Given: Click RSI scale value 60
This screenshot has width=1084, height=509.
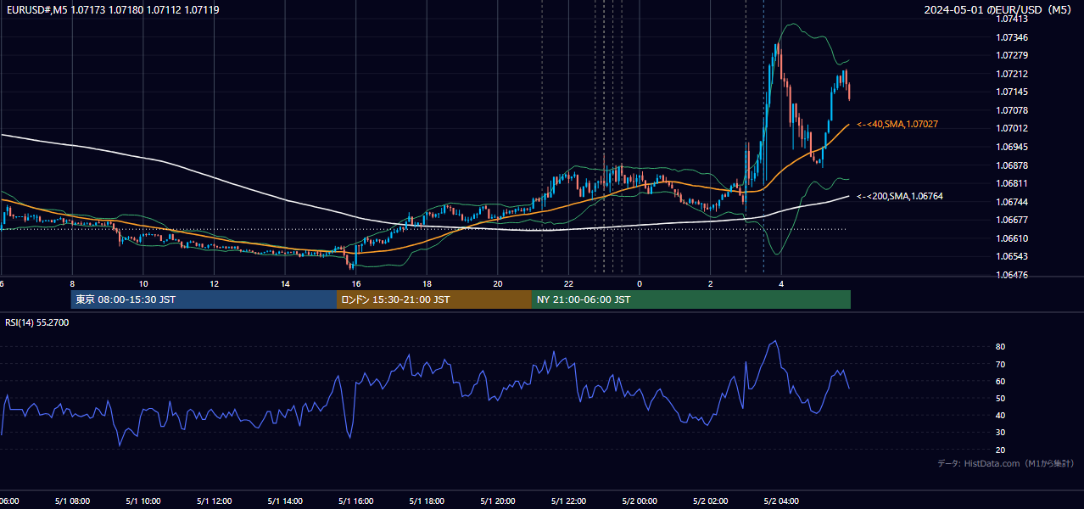Looking at the screenshot, I should point(1001,381).
